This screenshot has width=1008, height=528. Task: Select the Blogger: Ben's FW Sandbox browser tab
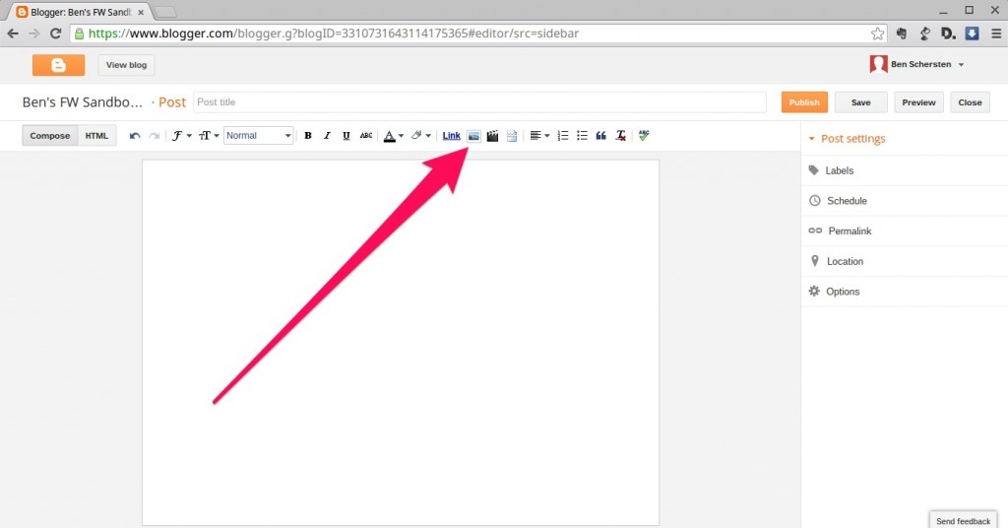[x=81, y=12]
